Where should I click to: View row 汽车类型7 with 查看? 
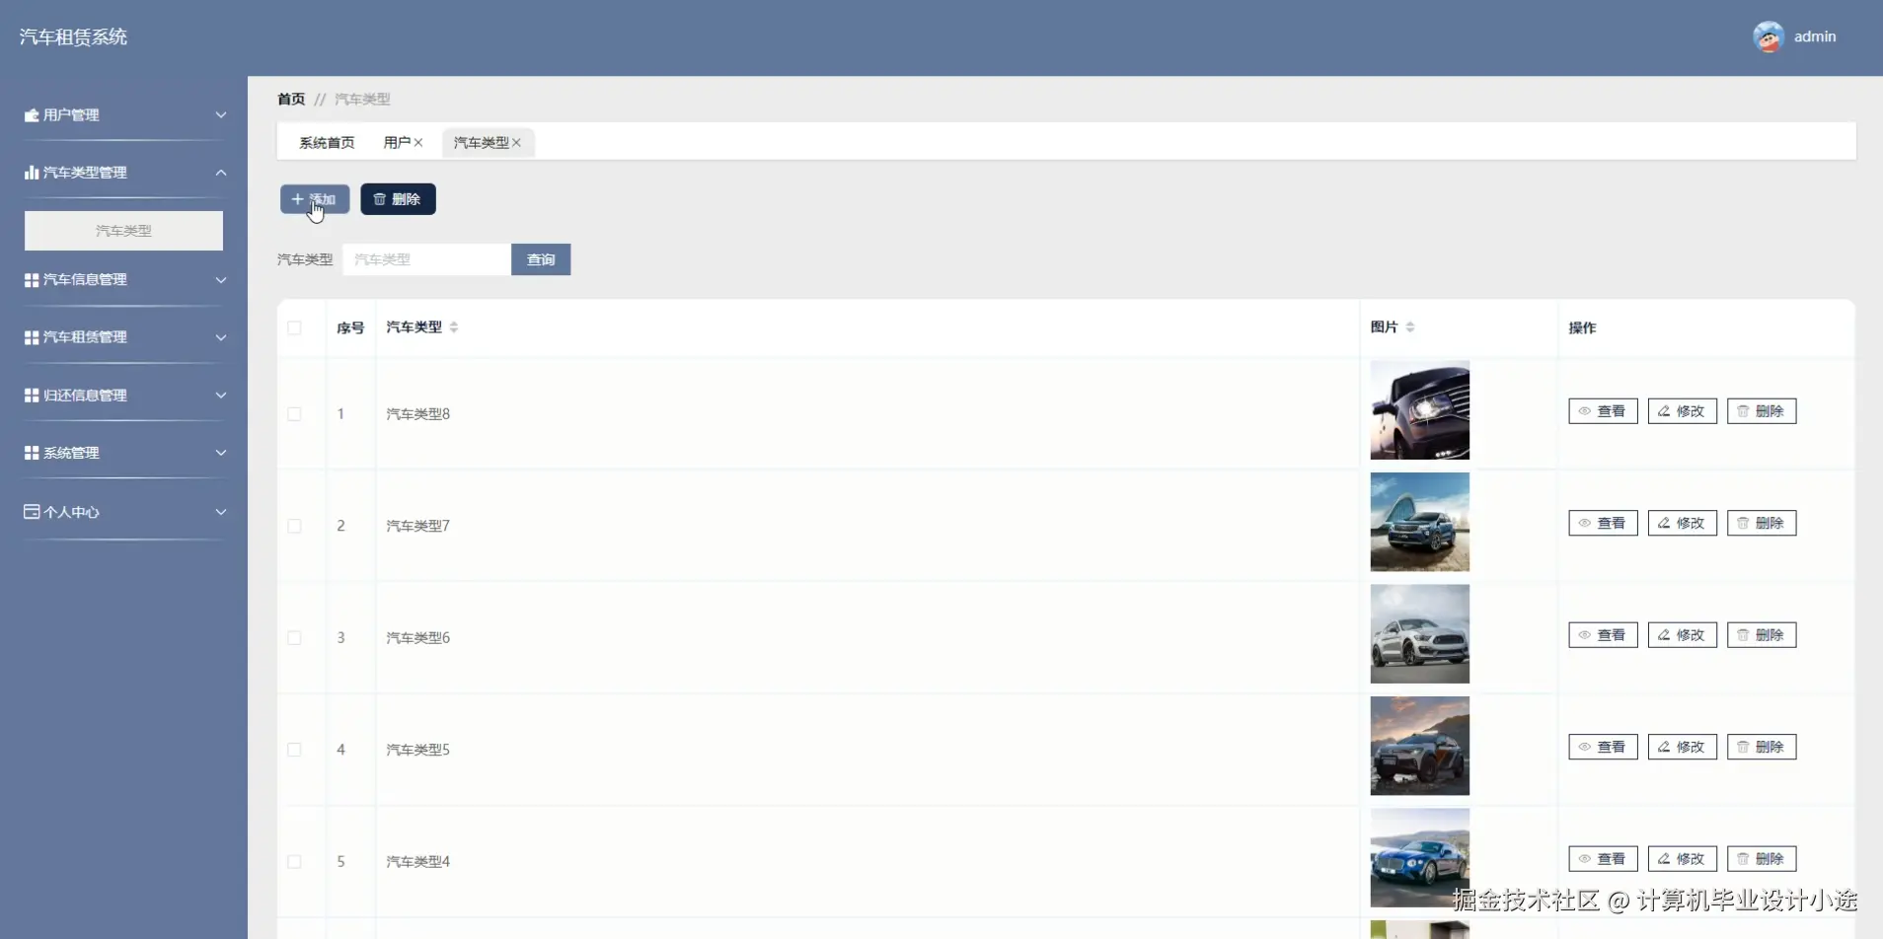click(x=1603, y=523)
